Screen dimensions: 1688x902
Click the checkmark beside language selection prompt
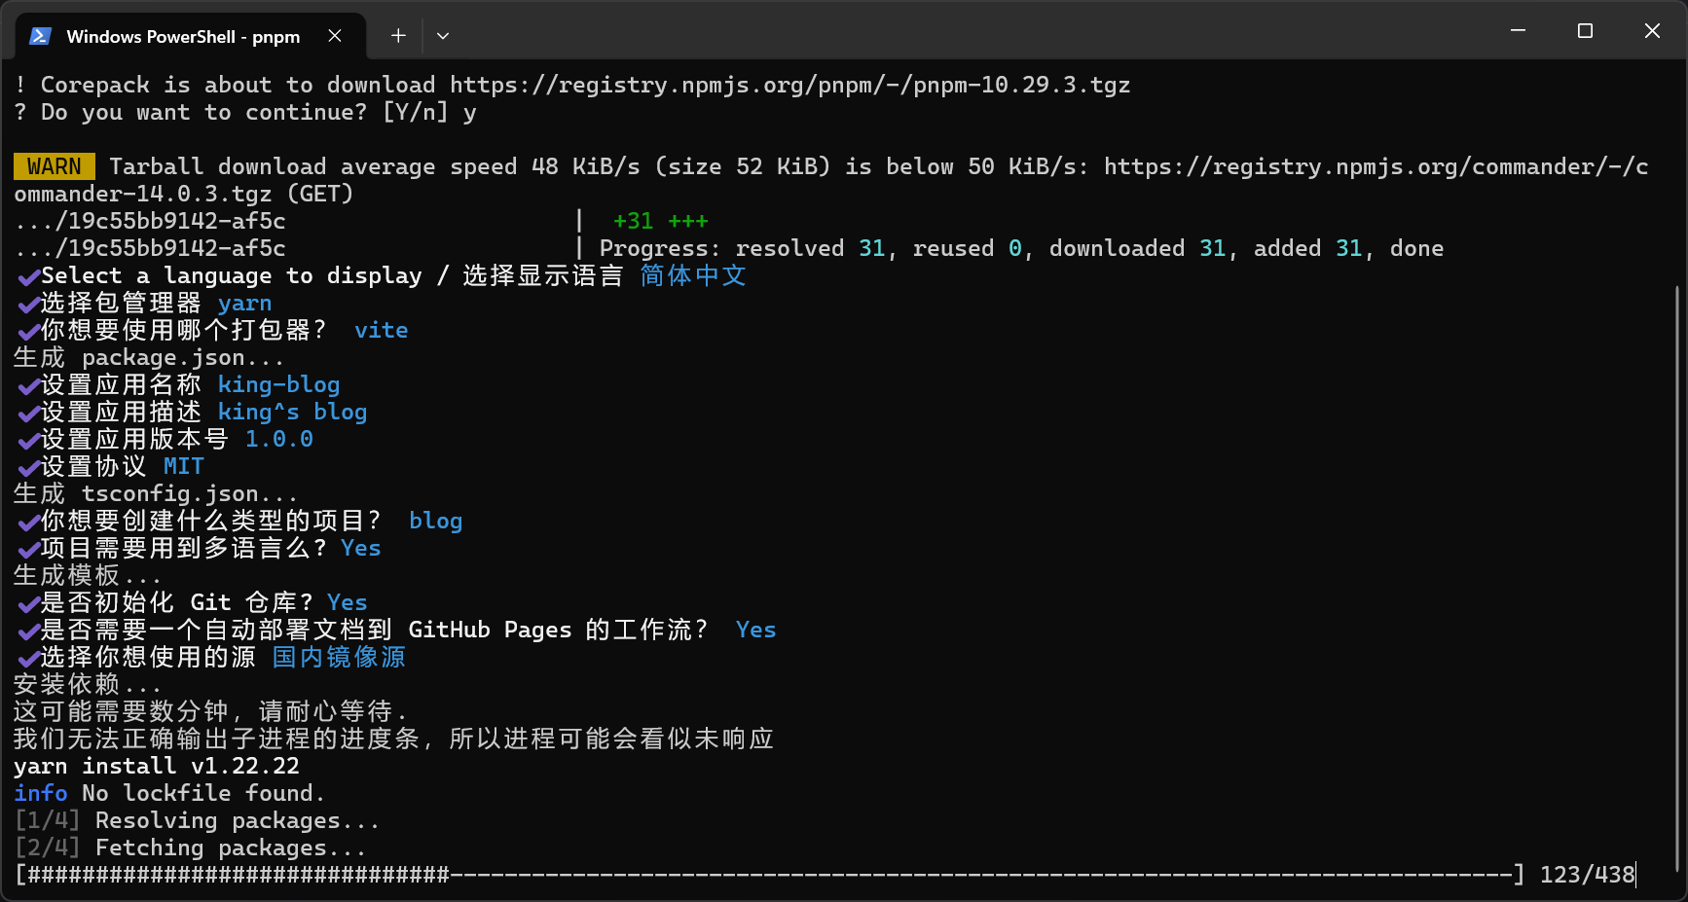[x=28, y=276]
